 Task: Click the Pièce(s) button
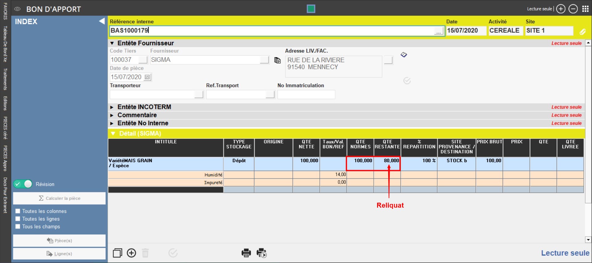(59, 241)
